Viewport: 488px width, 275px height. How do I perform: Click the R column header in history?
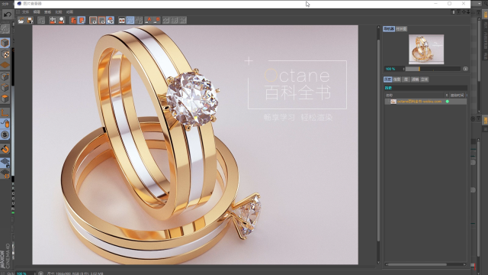tap(447, 95)
